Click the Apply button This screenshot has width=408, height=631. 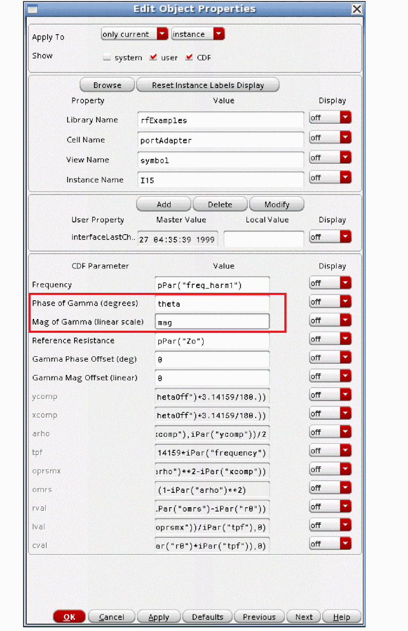pos(159,617)
